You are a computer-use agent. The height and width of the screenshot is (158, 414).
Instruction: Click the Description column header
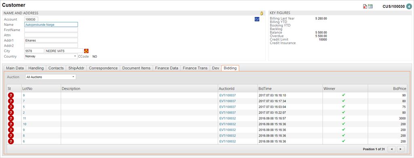pos(139,89)
